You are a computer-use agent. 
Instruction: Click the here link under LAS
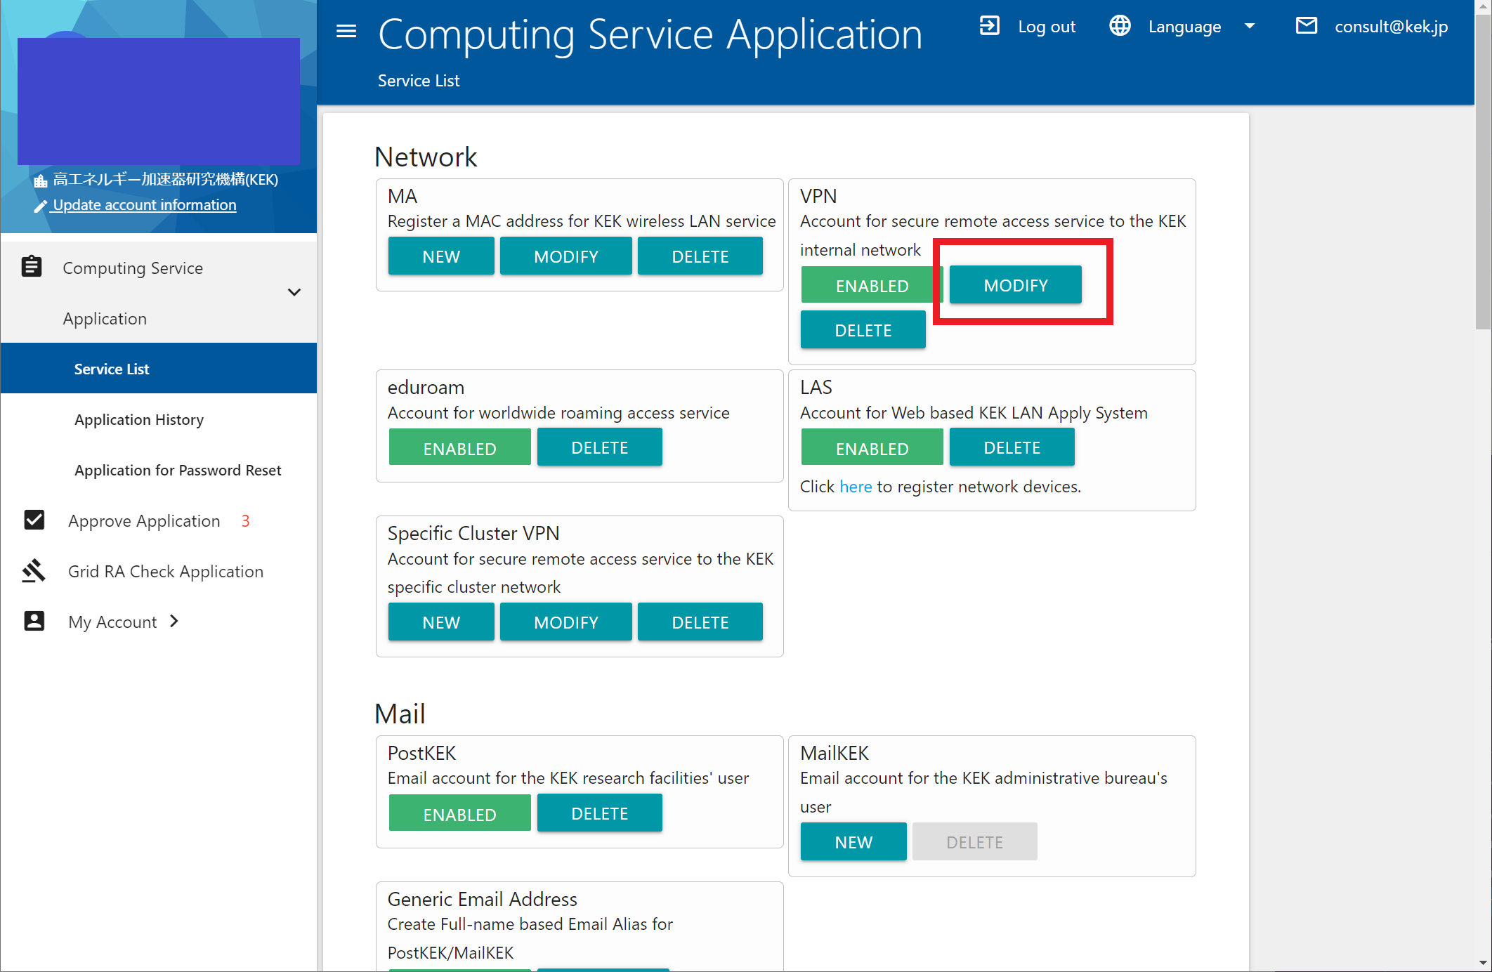856,486
